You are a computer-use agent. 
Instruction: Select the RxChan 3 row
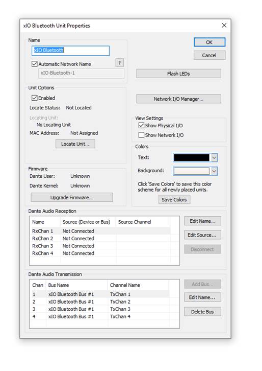[x=101, y=246]
